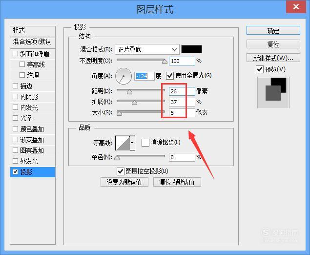Toggle 使用全局光 checkbox

169,76
